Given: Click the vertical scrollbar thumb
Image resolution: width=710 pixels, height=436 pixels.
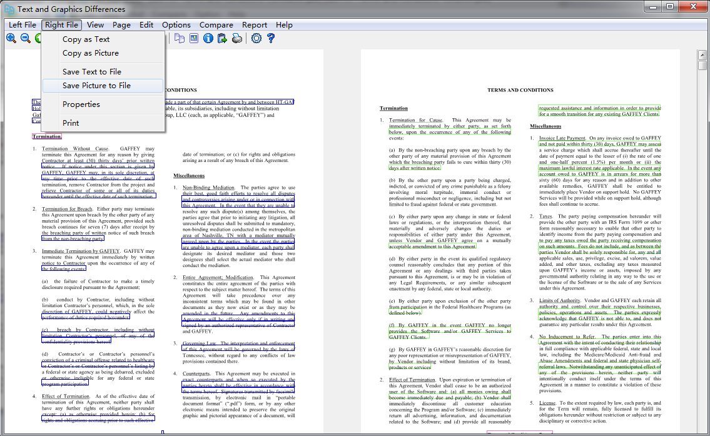Looking at the screenshot, I should click(x=702, y=65).
